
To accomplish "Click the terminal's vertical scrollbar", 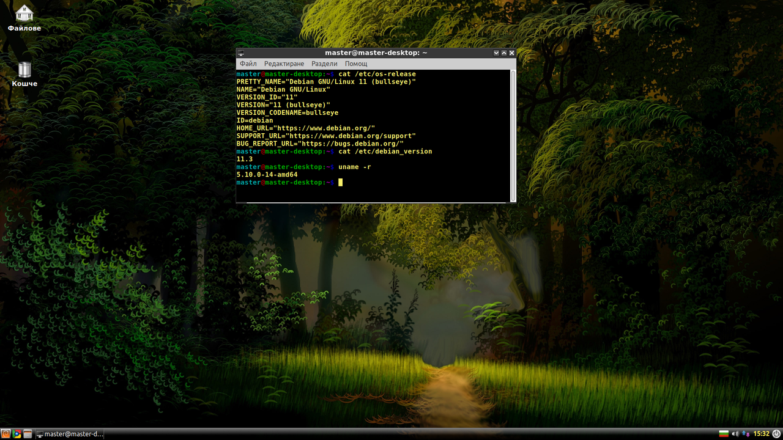I will pos(513,136).
